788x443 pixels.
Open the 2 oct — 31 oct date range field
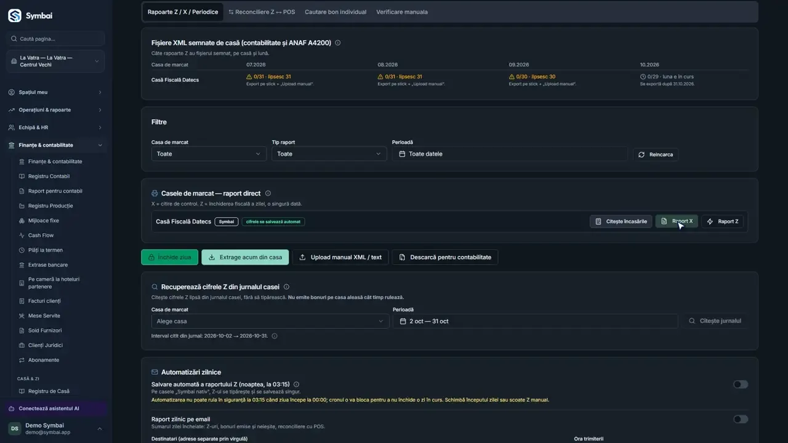pos(535,321)
